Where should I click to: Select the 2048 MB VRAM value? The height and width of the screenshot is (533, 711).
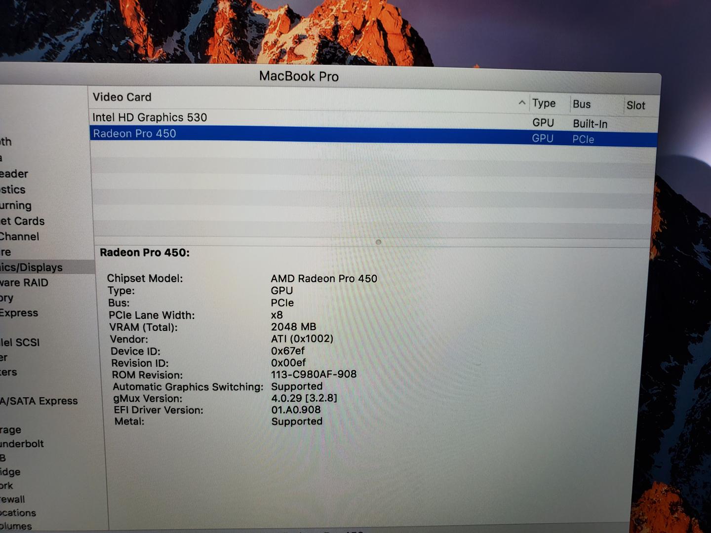click(294, 327)
